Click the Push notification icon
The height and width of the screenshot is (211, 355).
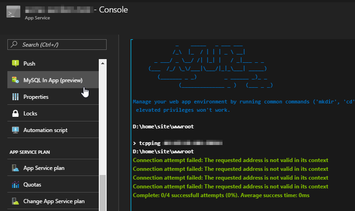15,63
